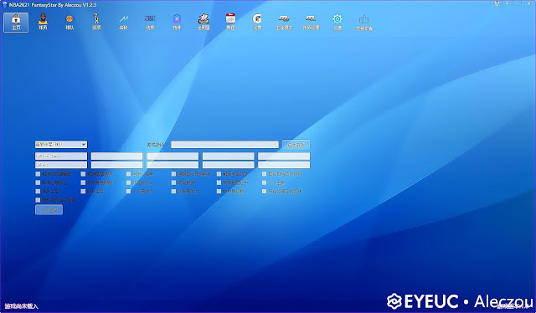
Task: Toggle the personal morale (个人士气) checkbox
Action: tap(265, 182)
